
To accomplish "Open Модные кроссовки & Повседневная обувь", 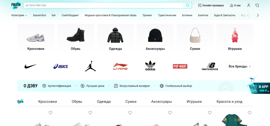I will click(110, 15).
